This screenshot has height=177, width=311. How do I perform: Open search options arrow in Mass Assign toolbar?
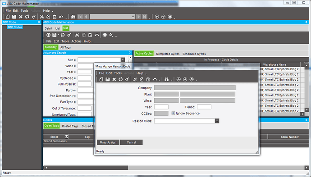point(171,80)
